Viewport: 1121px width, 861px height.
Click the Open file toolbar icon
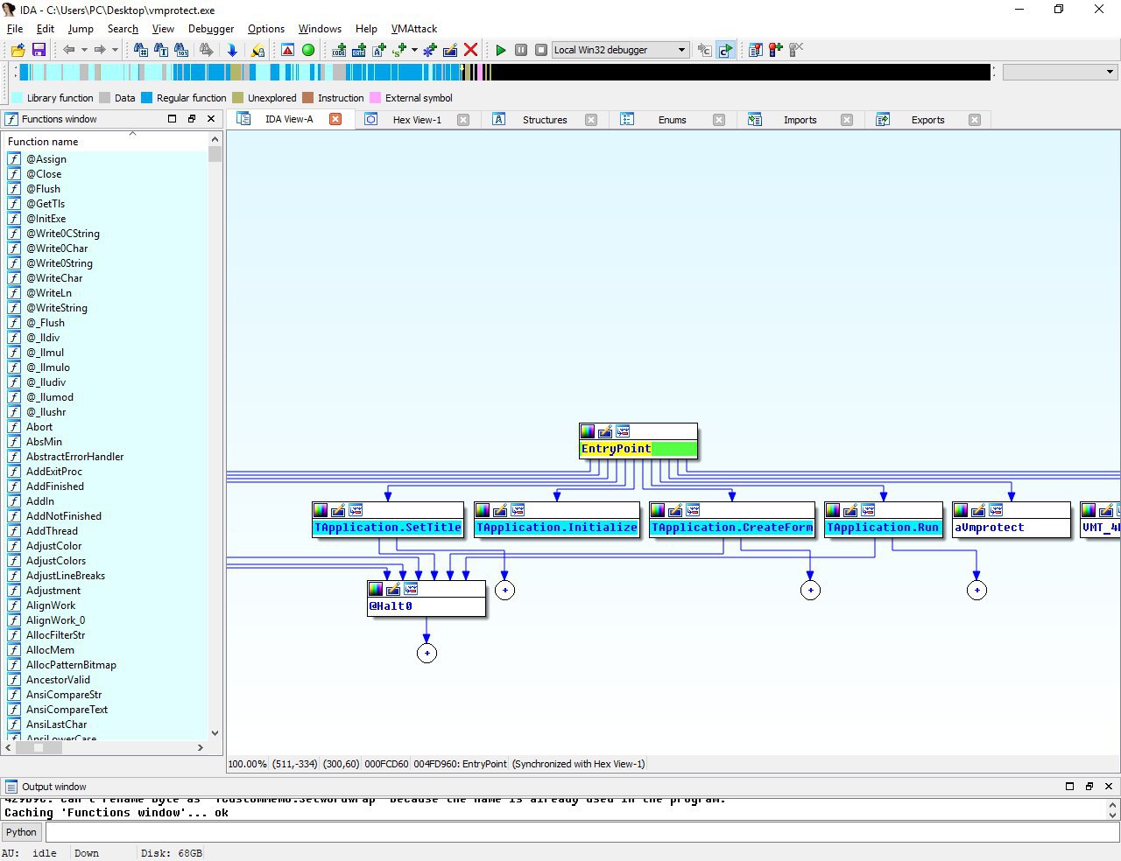pyautogui.click(x=18, y=50)
